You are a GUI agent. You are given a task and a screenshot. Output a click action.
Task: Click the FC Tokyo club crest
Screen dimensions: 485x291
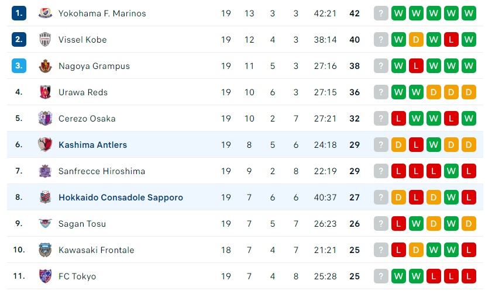[x=45, y=276]
